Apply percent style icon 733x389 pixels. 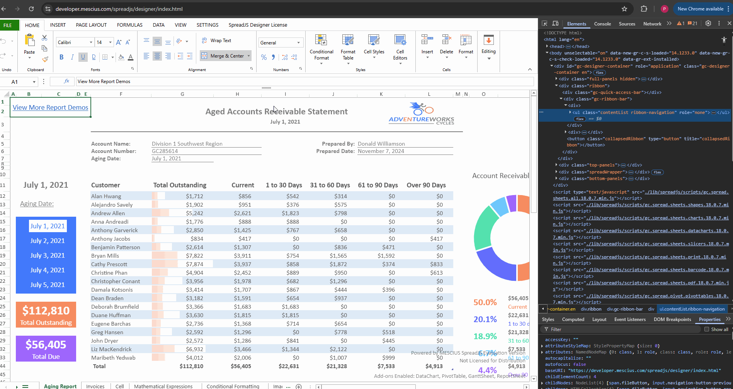pyautogui.click(x=264, y=57)
